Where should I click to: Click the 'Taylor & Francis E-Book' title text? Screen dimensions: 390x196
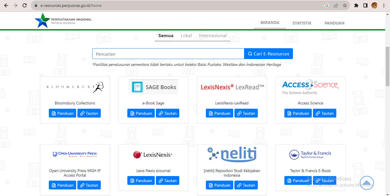310,171
